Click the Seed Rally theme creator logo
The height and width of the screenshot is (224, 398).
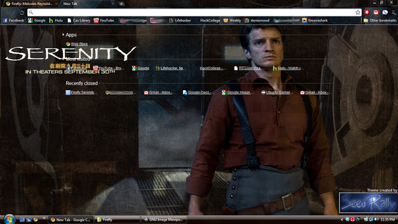pos(368,203)
